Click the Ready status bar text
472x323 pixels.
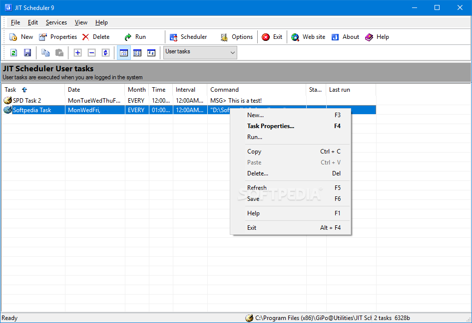[9, 318]
